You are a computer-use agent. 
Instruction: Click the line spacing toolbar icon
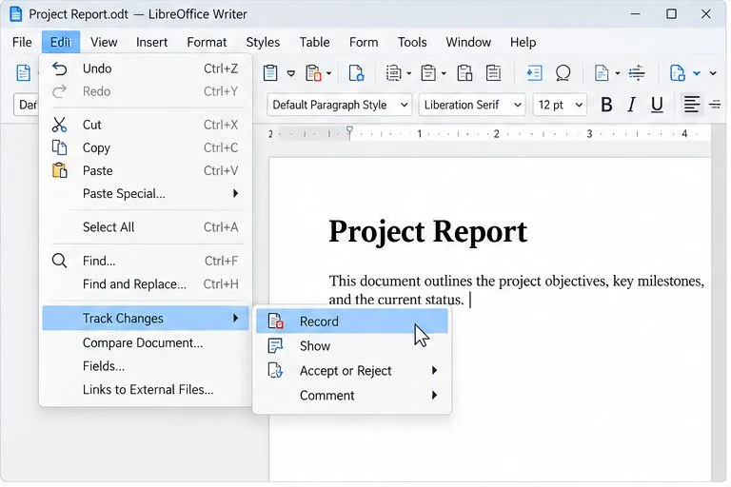pyautogui.click(x=637, y=73)
